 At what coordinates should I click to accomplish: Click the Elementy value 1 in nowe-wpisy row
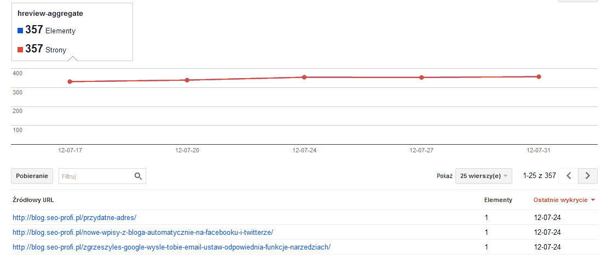[x=486, y=232]
